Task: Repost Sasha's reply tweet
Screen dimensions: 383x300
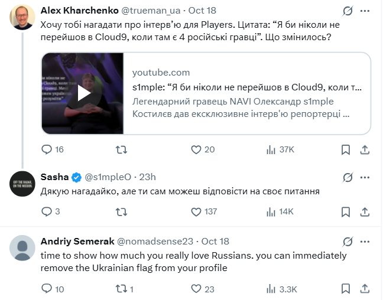Action: 121,211
